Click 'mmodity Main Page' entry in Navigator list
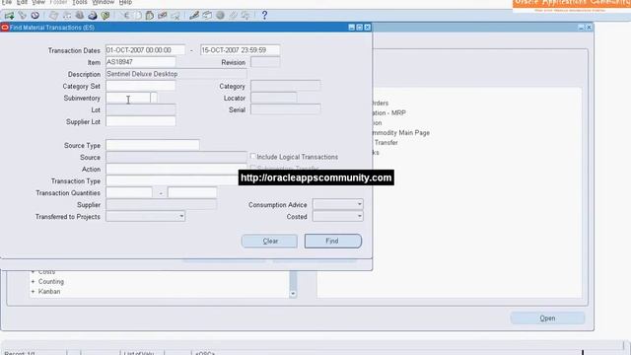This screenshot has height=355, width=631. coord(401,133)
